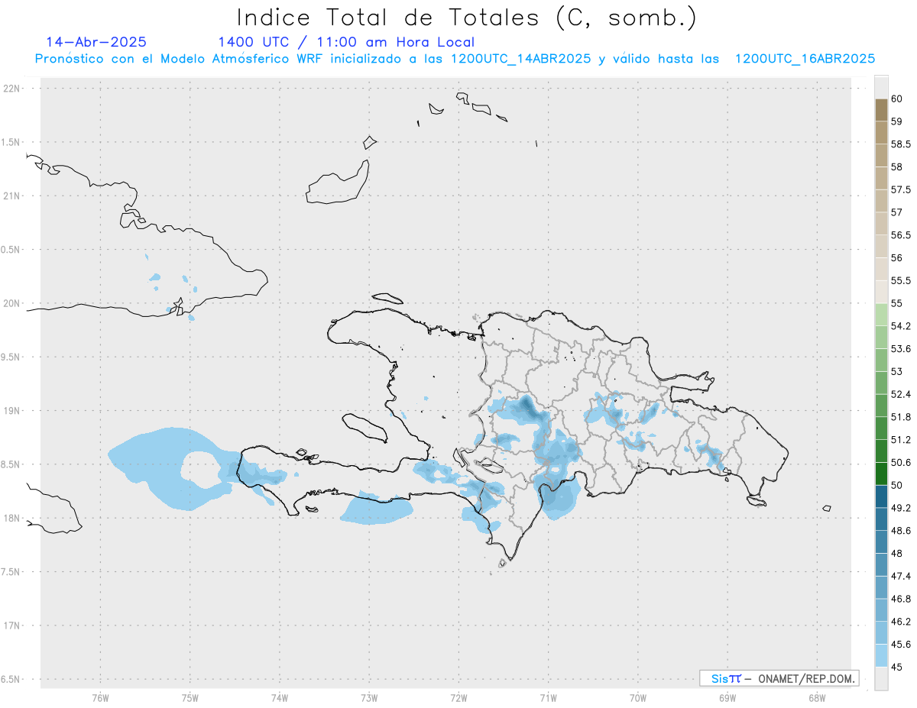
Task: Click the colorbar label "45.6"
Action: [x=900, y=645]
